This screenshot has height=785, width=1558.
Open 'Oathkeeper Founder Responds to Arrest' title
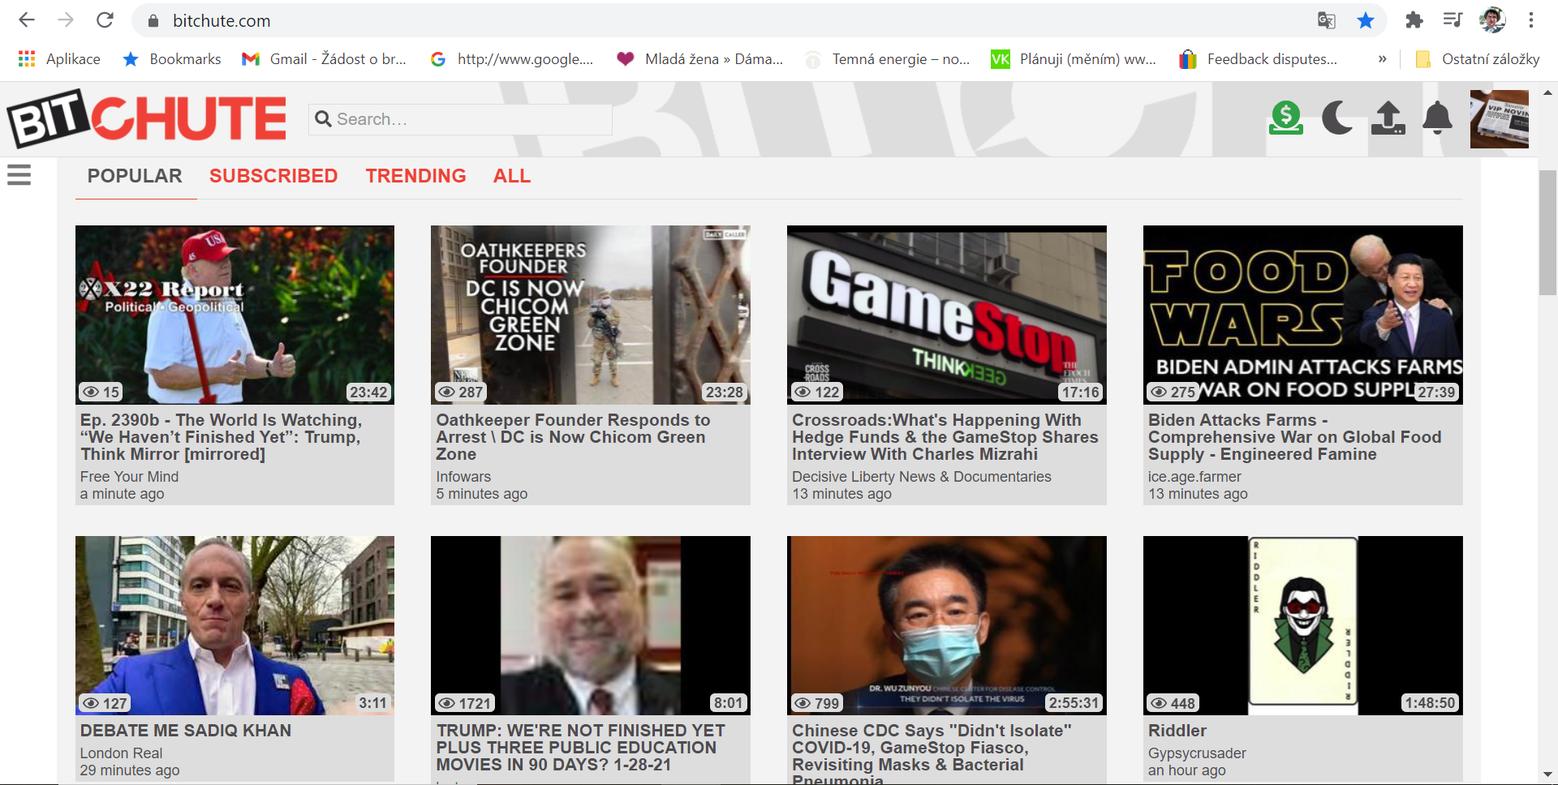click(573, 437)
